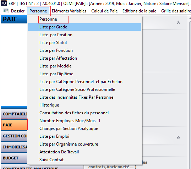Screen dimensions: 191x169
Task: Open the Calcul de Paie menu
Action: click(x=104, y=11)
